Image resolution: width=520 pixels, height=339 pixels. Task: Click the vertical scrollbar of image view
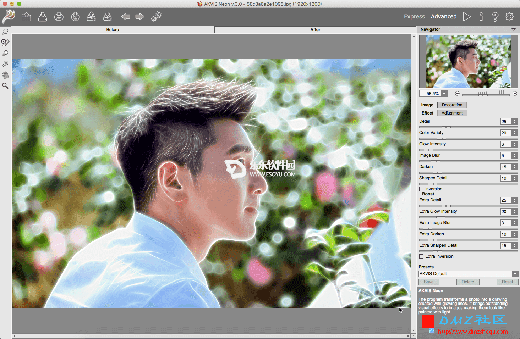coord(414,183)
